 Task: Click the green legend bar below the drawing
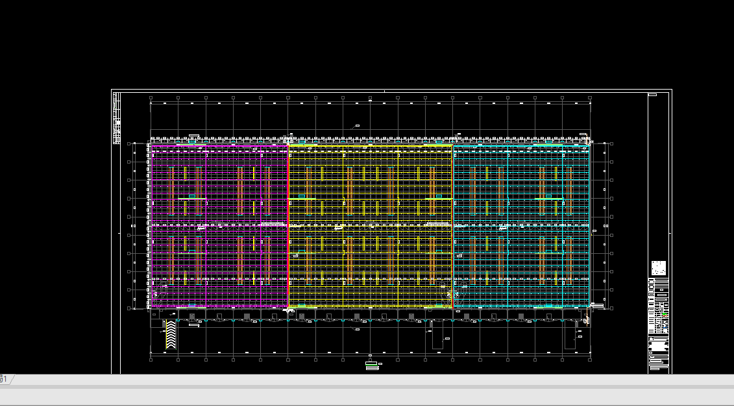[371, 367]
